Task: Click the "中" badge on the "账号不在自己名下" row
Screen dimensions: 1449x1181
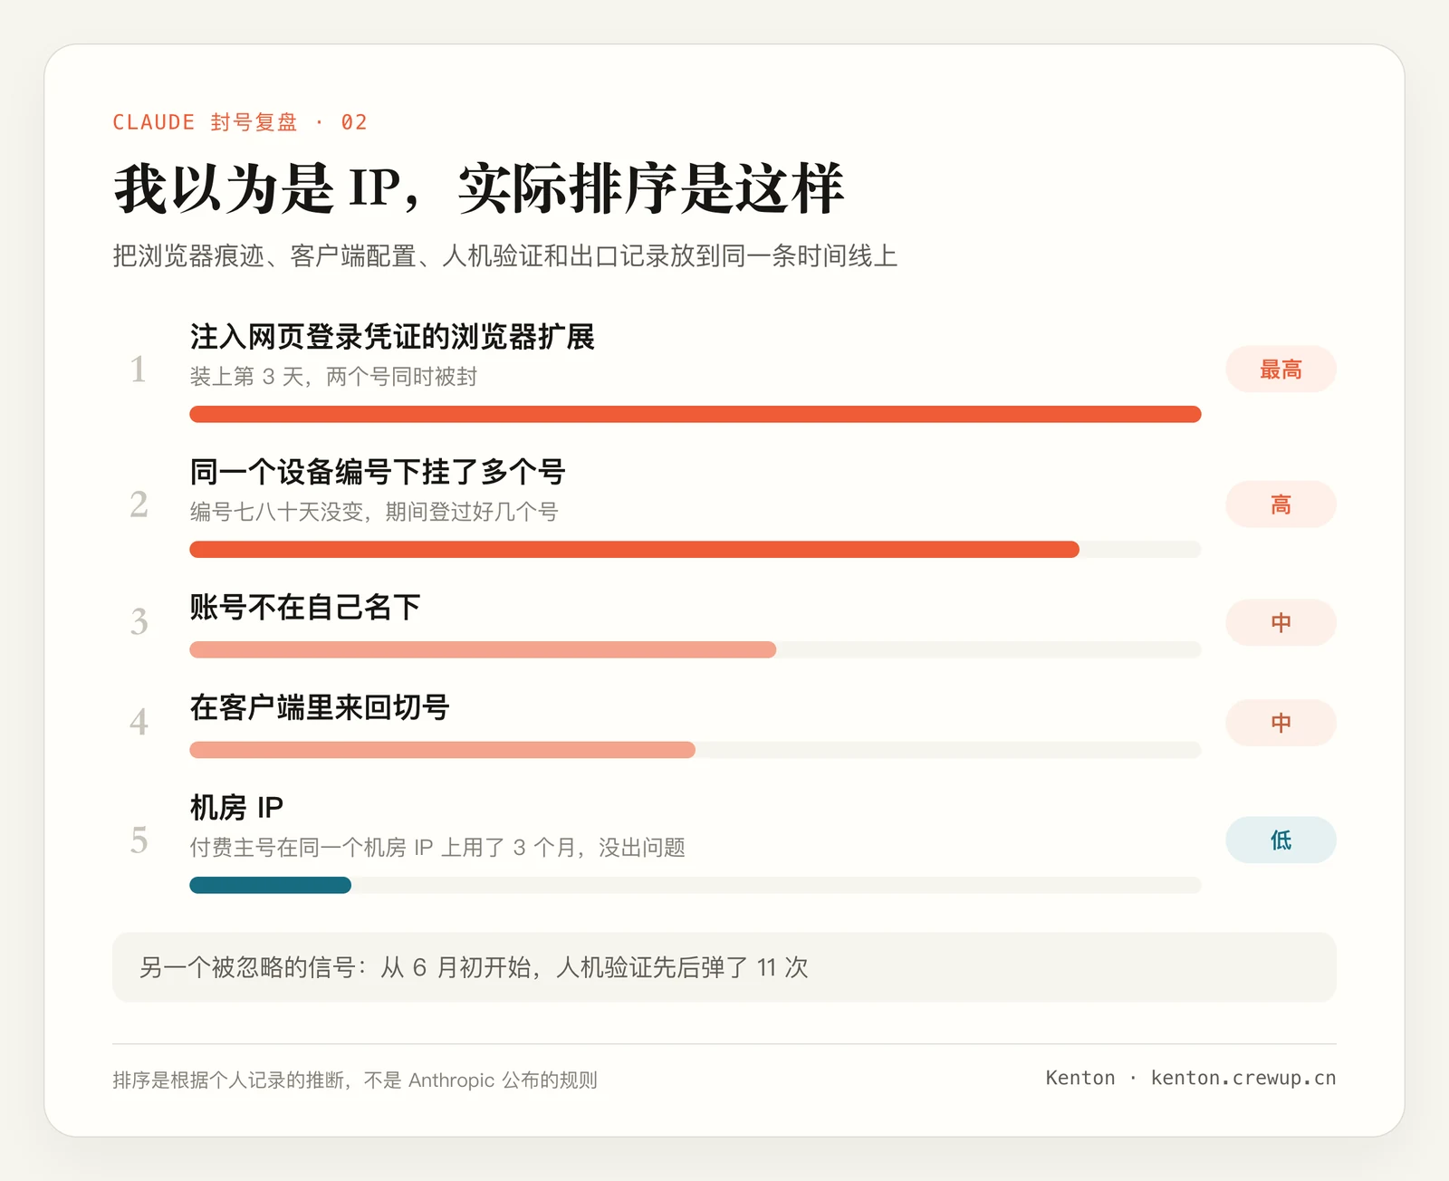Action: click(x=1281, y=622)
